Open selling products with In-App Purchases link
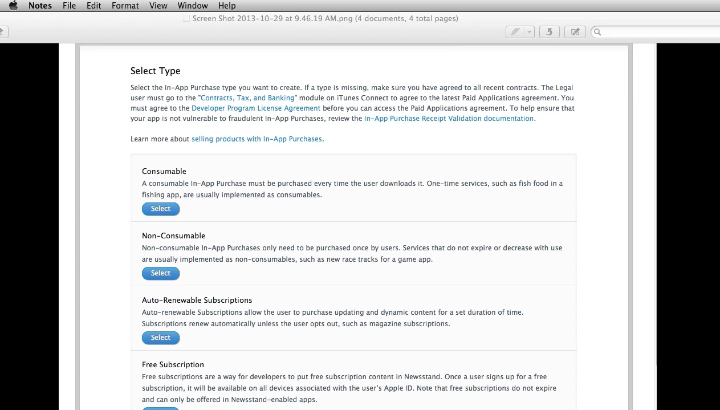Screen dimensions: 720x410 coord(257,139)
